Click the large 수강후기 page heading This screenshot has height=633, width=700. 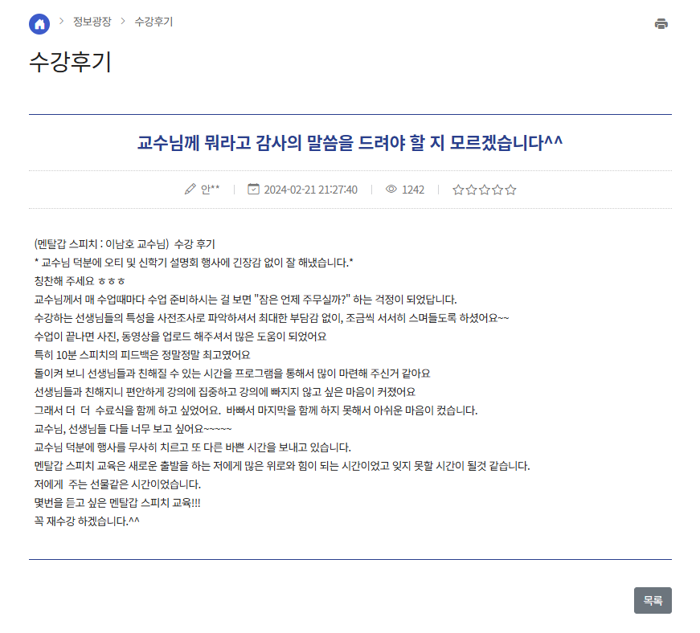tap(70, 62)
